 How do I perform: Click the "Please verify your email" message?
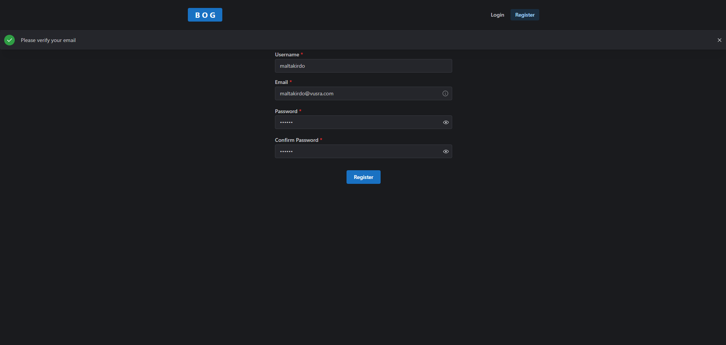(48, 40)
